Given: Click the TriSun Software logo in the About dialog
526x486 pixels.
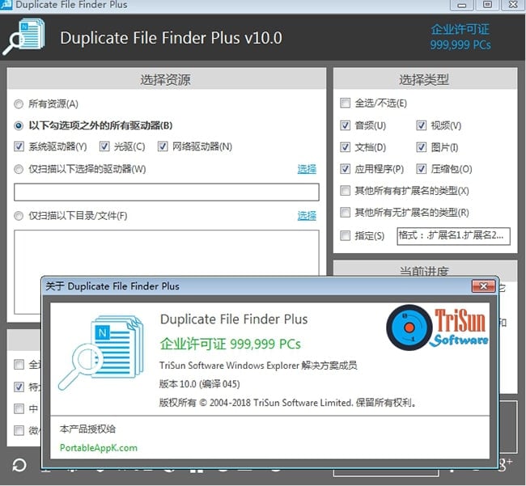Looking at the screenshot, I should coord(437,328).
